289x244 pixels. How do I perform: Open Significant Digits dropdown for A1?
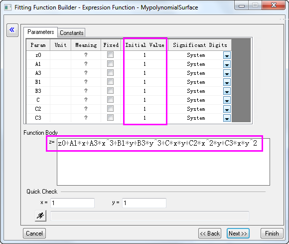(227, 64)
